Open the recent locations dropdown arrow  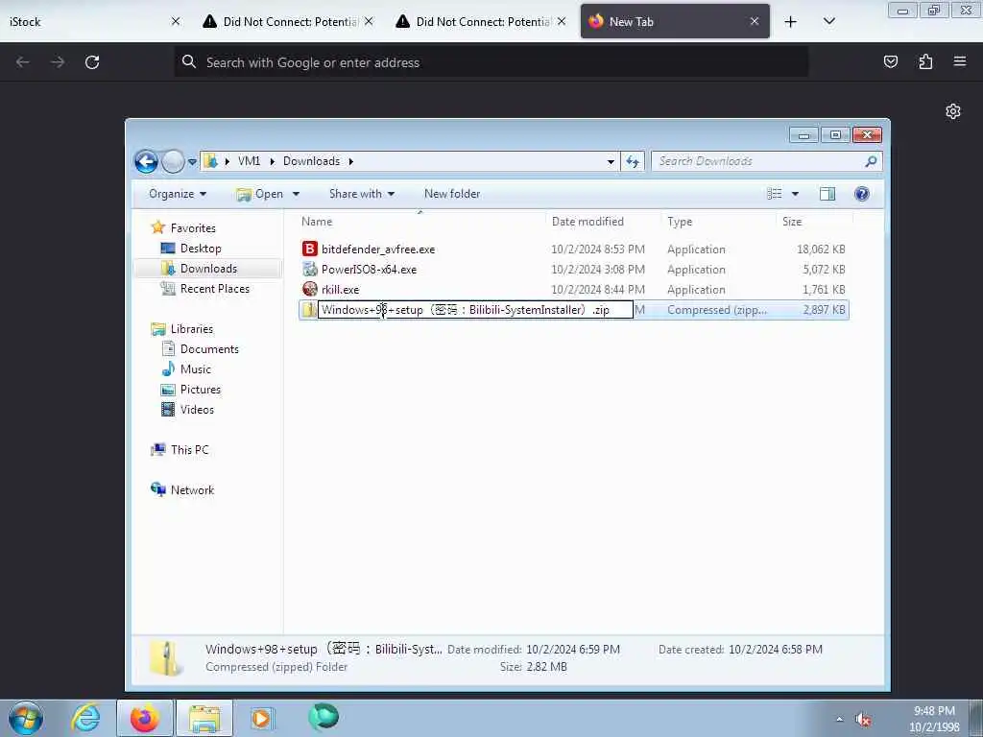pos(192,161)
